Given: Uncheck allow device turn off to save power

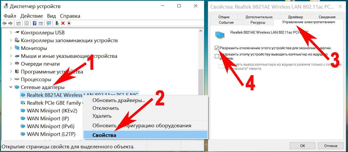Looking at the screenshot, I should coord(217,48).
